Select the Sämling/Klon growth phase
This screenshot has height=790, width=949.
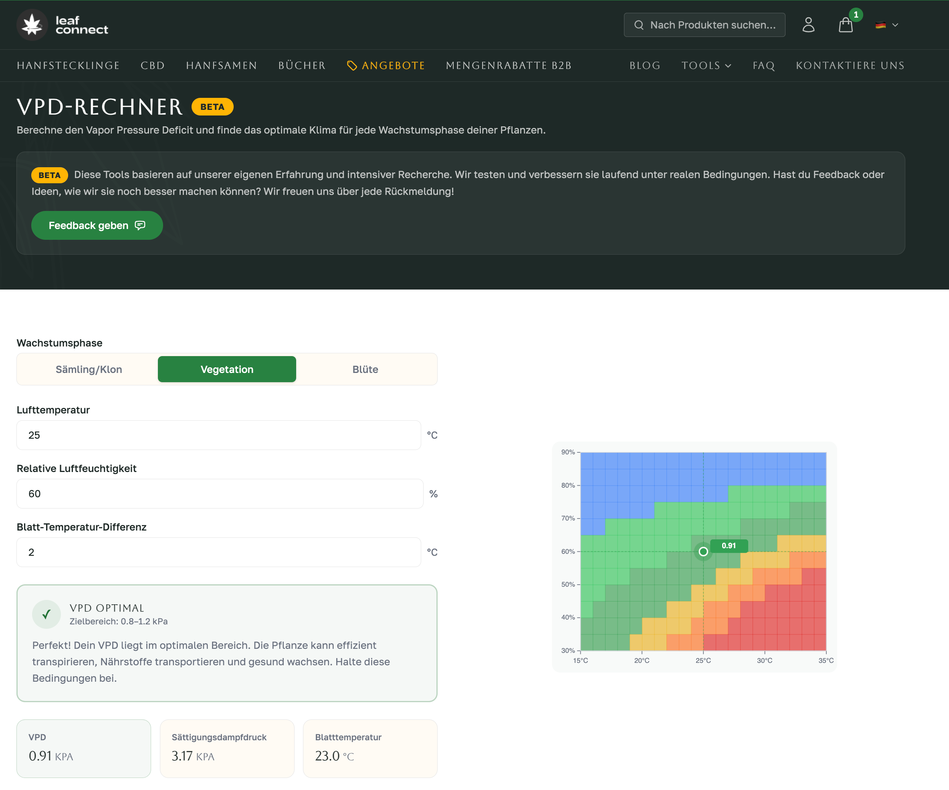(x=89, y=369)
